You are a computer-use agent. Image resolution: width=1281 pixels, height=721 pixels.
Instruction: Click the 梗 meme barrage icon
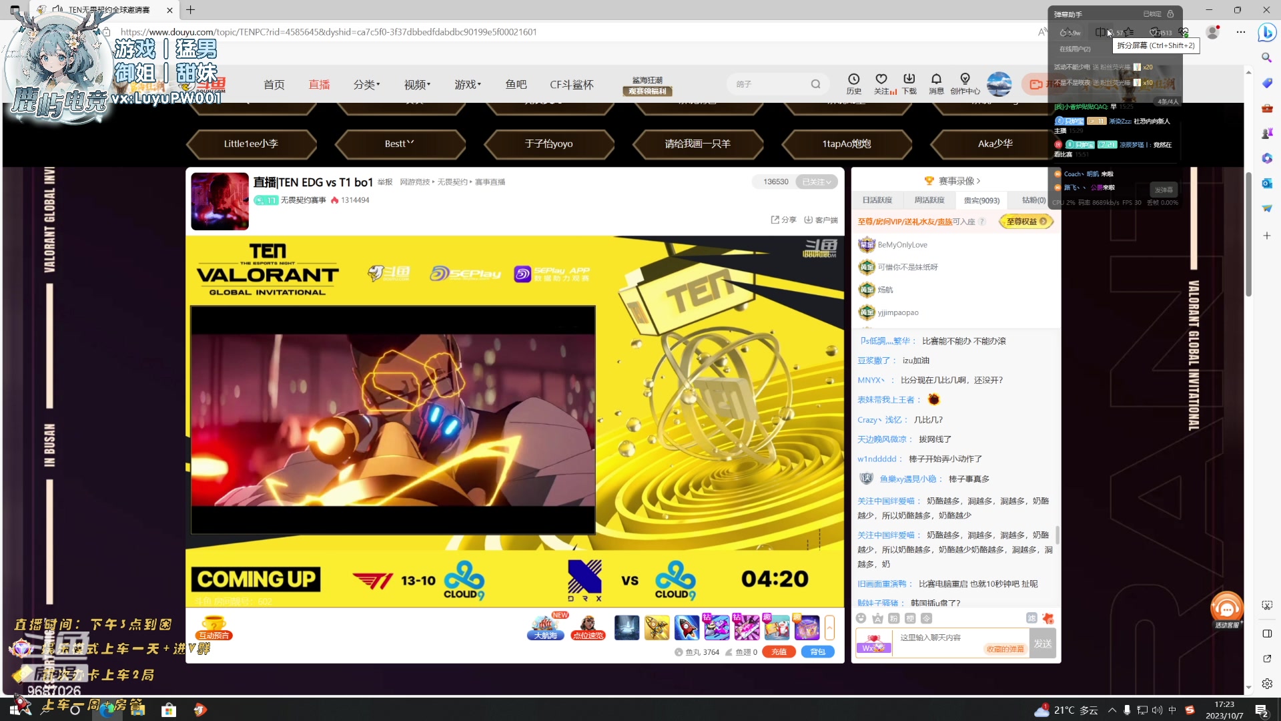pyautogui.click(x=909, y=618)
